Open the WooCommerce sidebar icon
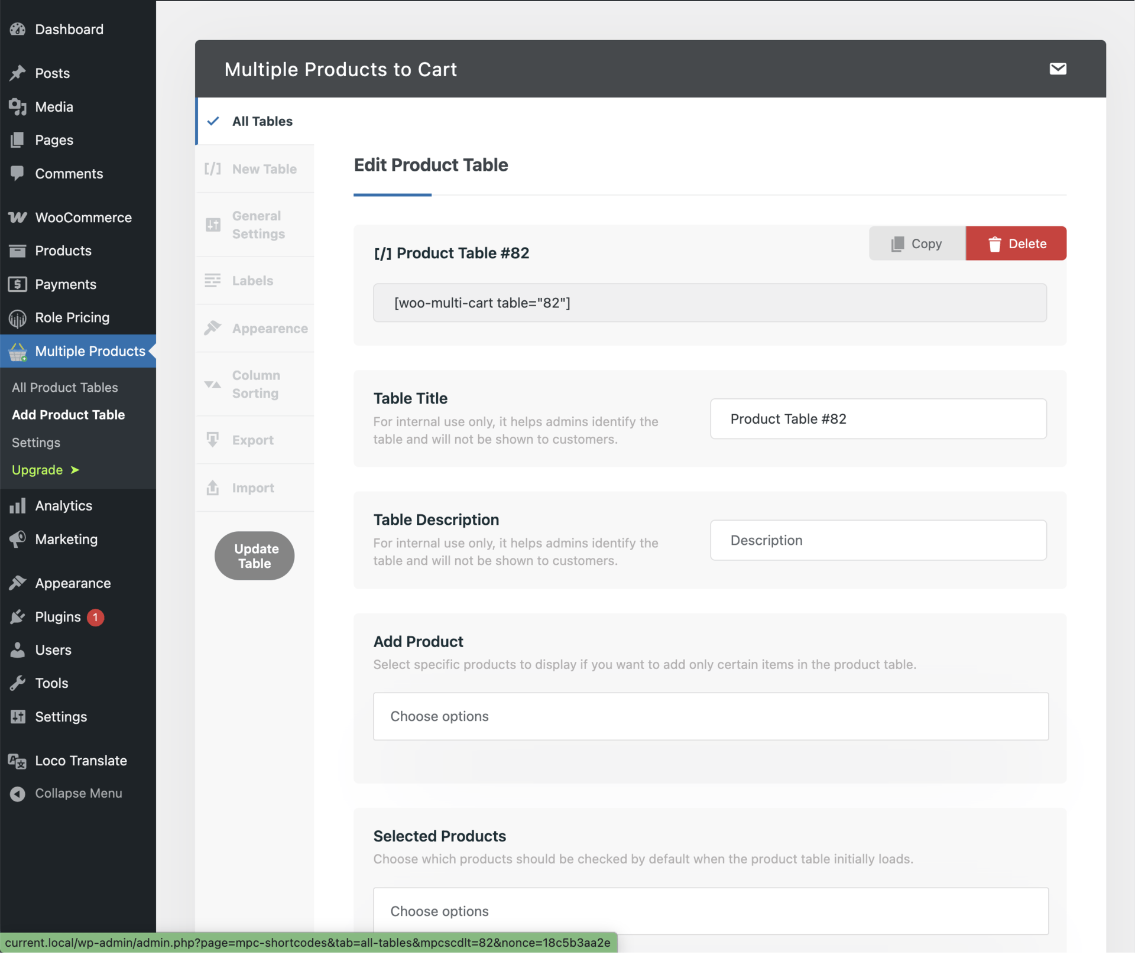Image resolution: width=1135 pixels, height=955 pixels. (x=17, y=217)
